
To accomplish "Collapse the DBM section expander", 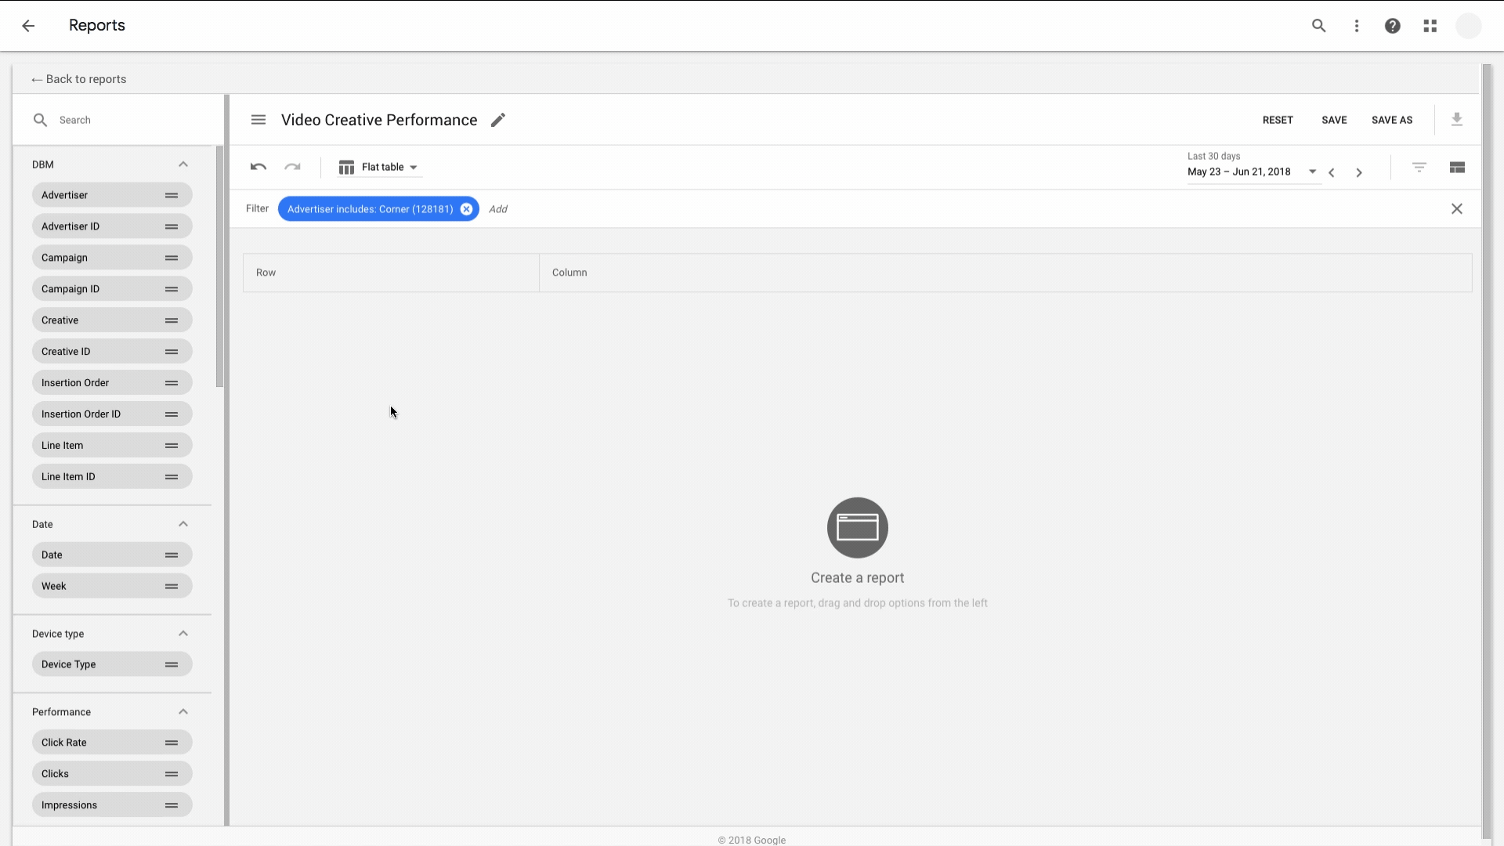I will 183,163.
